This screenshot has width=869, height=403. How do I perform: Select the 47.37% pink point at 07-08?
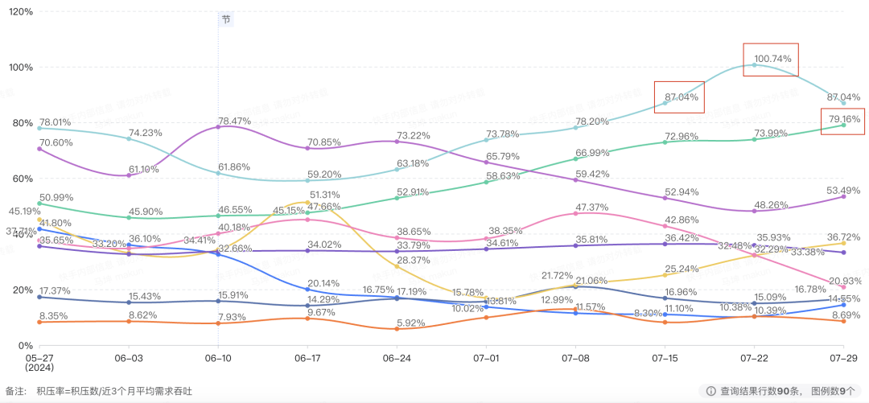pos(575,213)
